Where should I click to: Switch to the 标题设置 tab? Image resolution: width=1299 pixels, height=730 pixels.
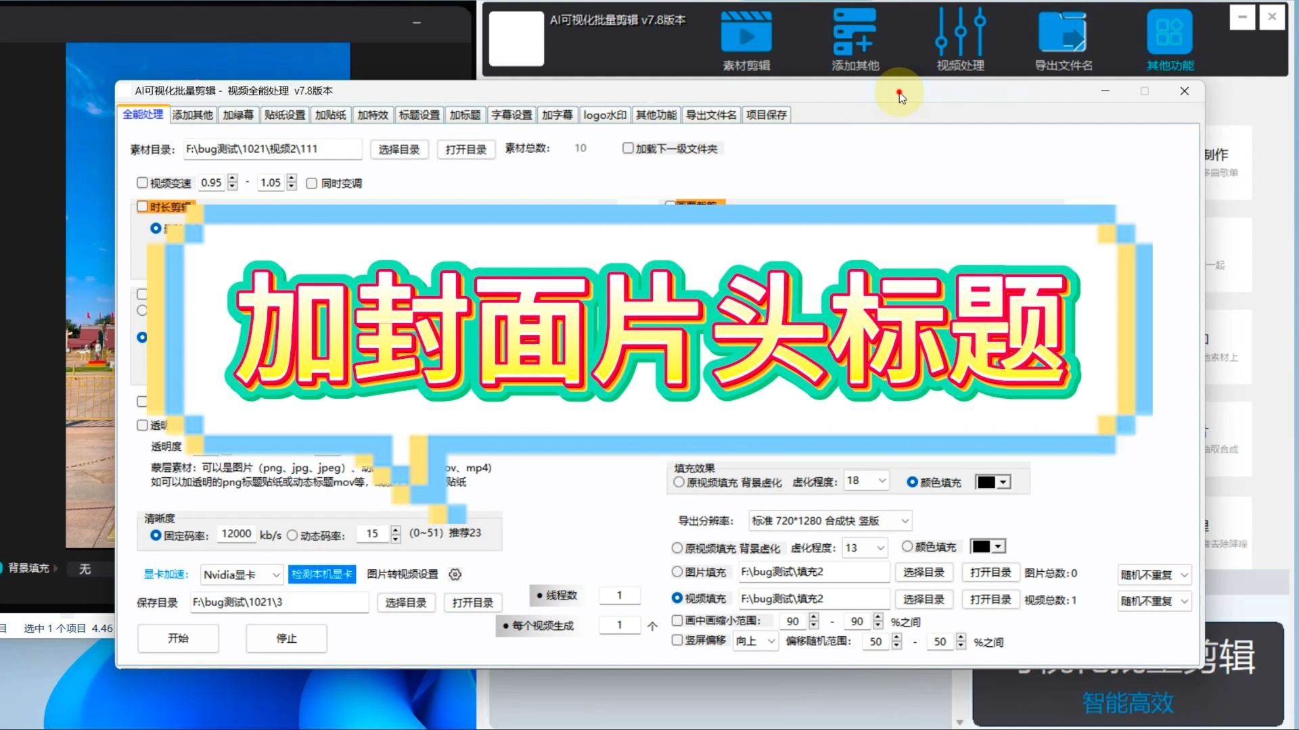pos(419,115)
